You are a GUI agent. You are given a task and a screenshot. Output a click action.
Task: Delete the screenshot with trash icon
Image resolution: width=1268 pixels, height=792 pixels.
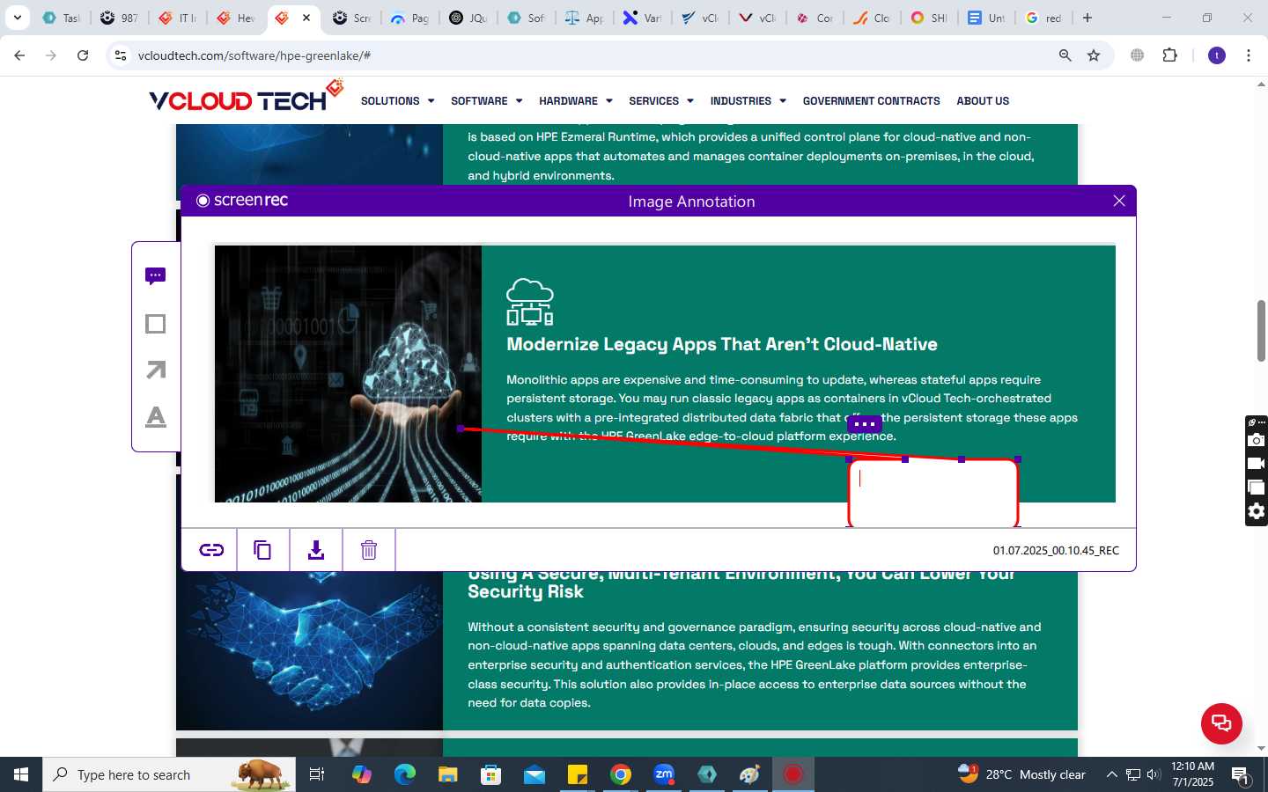coord(369,550)
